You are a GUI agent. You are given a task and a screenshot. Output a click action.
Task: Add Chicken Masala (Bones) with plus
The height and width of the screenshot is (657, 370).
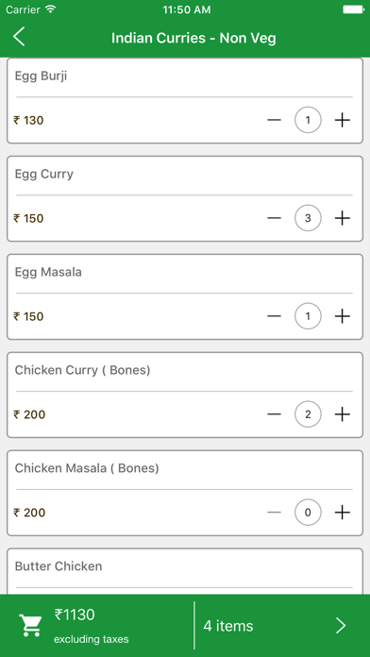tap(342, 513)
